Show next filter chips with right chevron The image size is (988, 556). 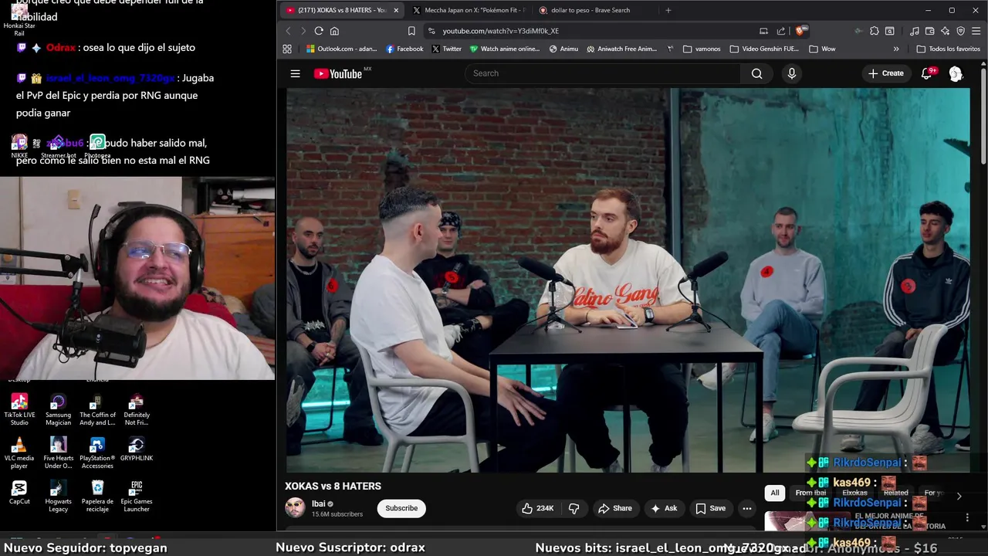click(x=959, y=496)
